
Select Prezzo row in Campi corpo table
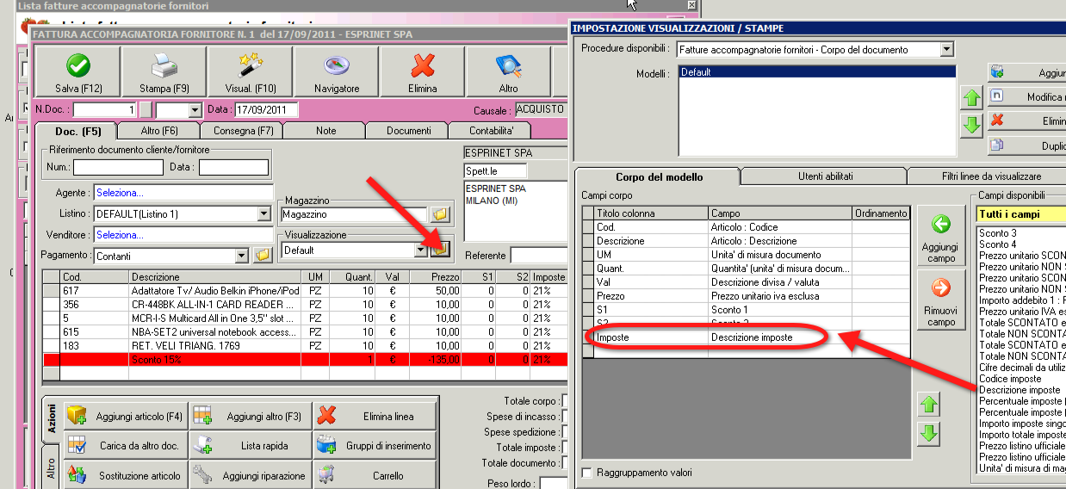click(x=746, y=296)
